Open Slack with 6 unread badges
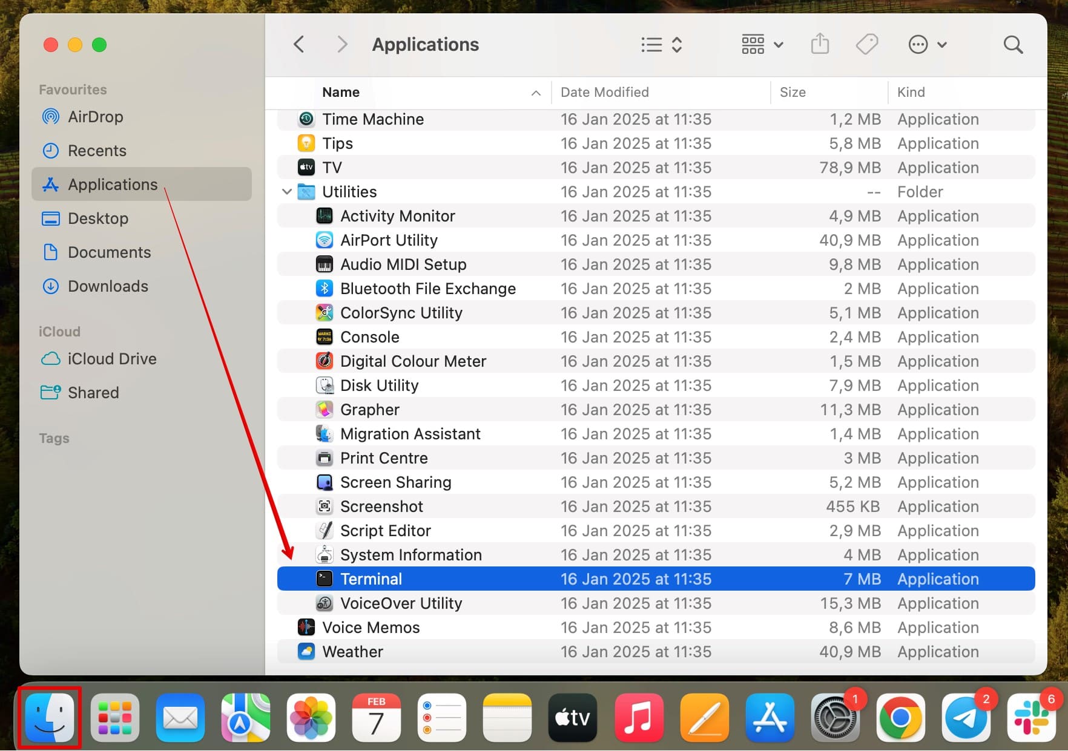 point(1032,718)
